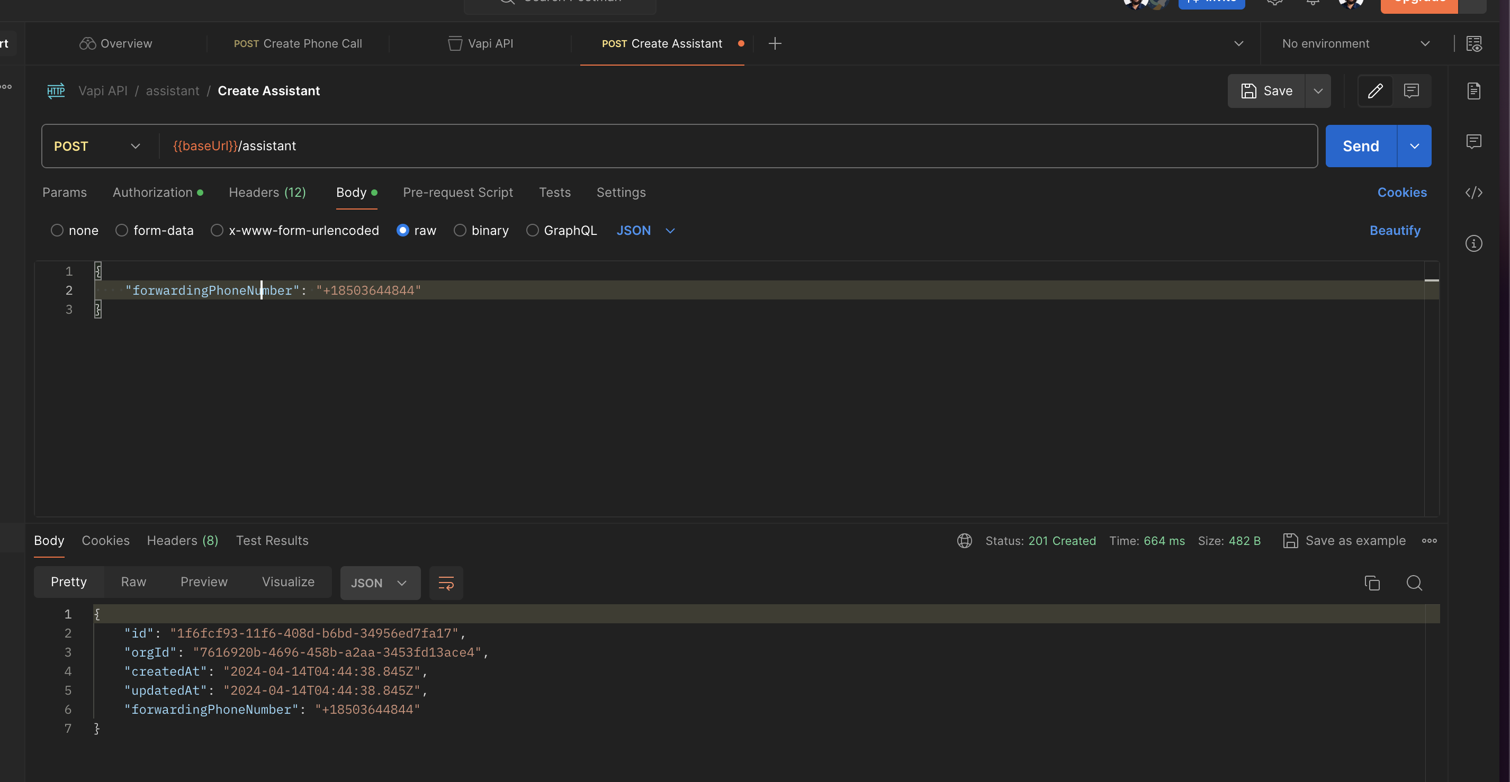Select the none body type radio

pos(57,230)
